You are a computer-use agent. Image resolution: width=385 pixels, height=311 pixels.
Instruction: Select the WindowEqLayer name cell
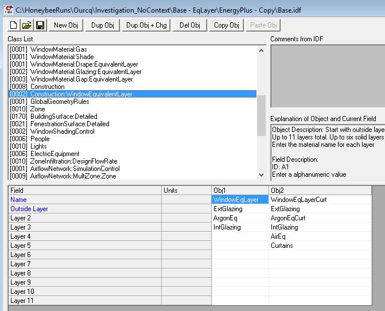(240, 200)
